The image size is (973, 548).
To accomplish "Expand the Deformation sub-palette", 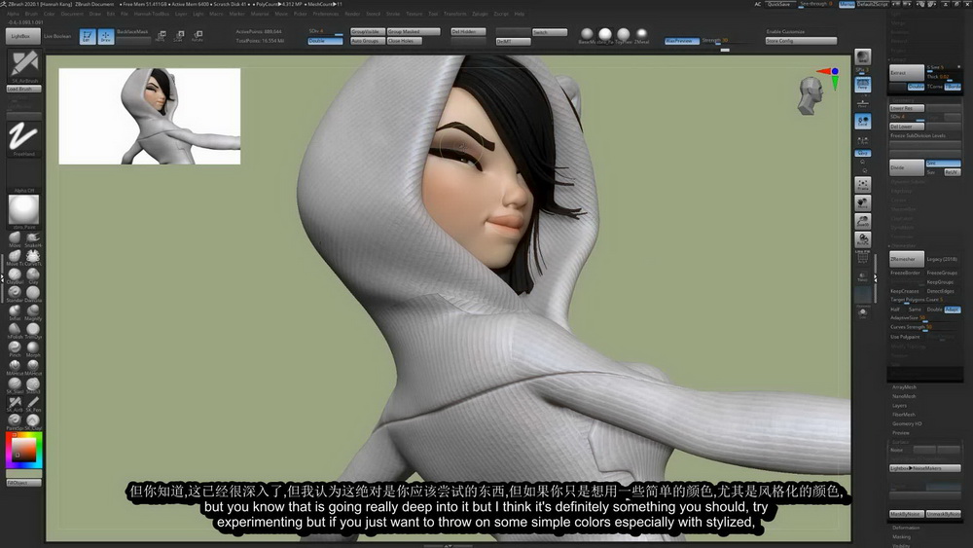I will (x=906, y=528).
